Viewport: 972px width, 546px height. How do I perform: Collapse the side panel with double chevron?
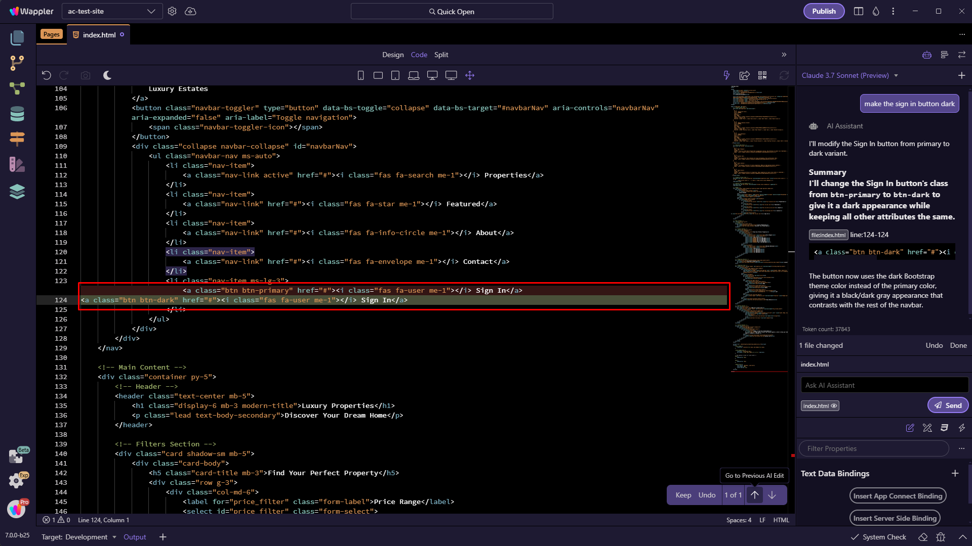point(784,55)
